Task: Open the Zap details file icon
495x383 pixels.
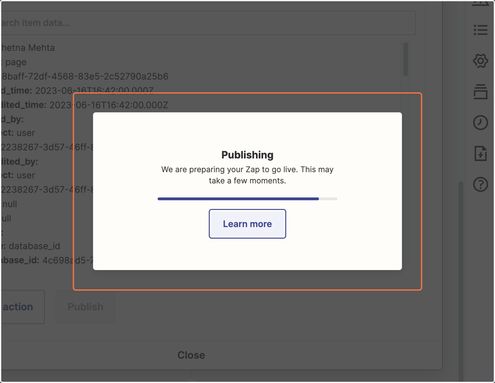Action: tap(480, 153)
